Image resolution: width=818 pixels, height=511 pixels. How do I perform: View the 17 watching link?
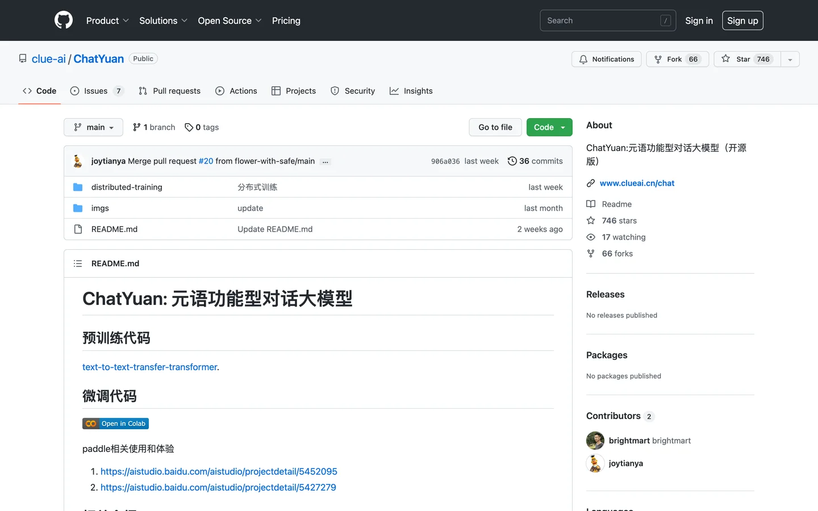tap(616, 237)
